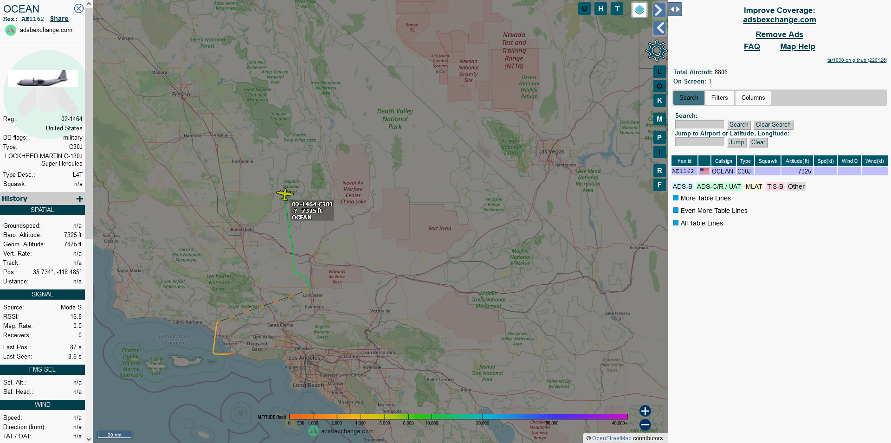This screenshot has height=443, width=891.
Task: Toggle the P map button
Action: 659,138
